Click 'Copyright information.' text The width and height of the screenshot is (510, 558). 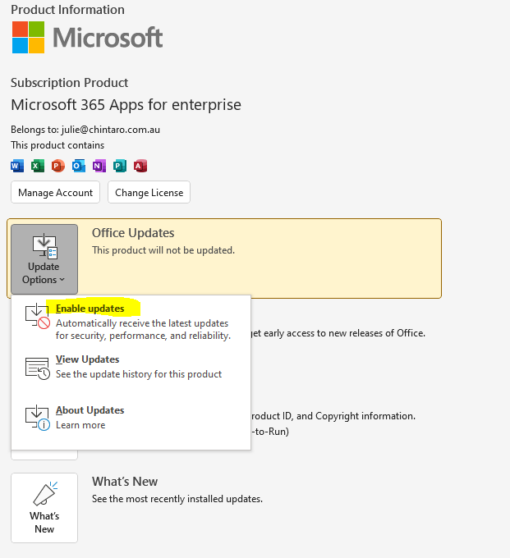(x=365, y=416)
